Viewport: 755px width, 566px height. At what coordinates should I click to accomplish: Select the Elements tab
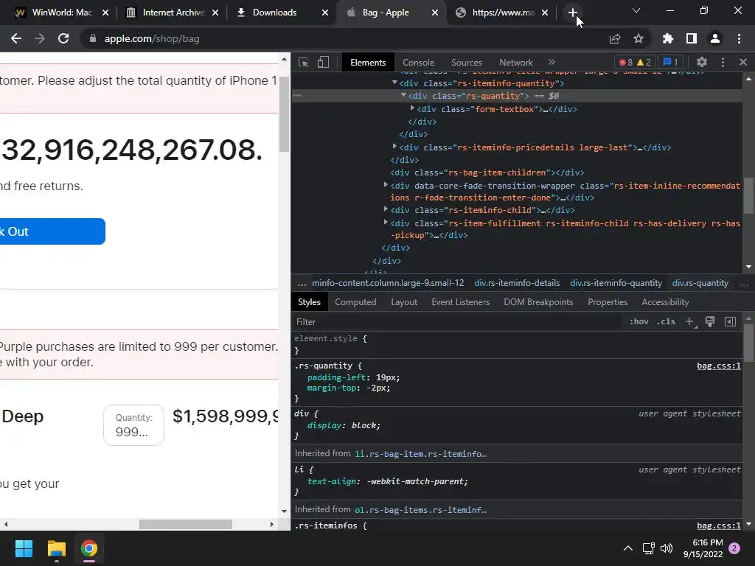pyautogui.click(x=368, y=63)
